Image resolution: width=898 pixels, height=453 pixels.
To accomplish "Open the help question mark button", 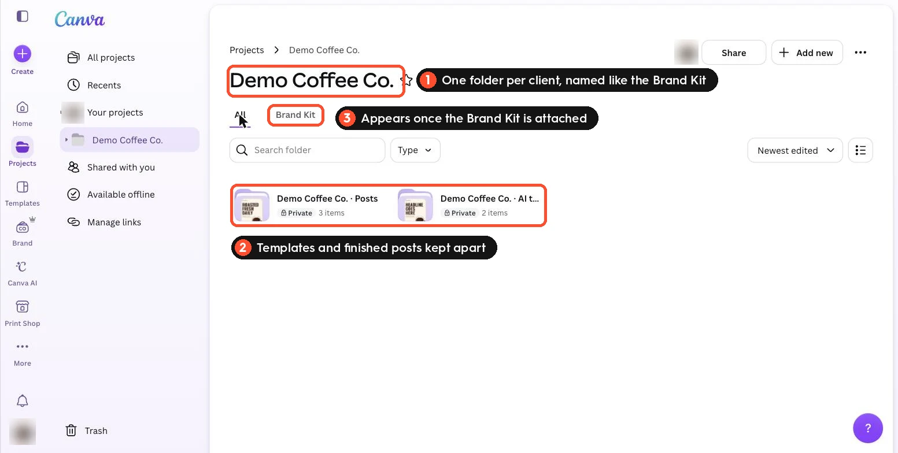I will (868, 428).
